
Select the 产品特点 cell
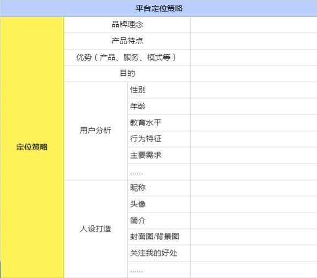tap(127, 41)
